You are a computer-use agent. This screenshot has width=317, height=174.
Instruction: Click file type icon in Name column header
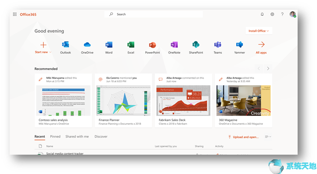point(40,146)
